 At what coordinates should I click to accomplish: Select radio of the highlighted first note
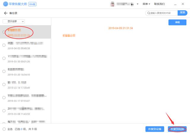coord(4,32)
